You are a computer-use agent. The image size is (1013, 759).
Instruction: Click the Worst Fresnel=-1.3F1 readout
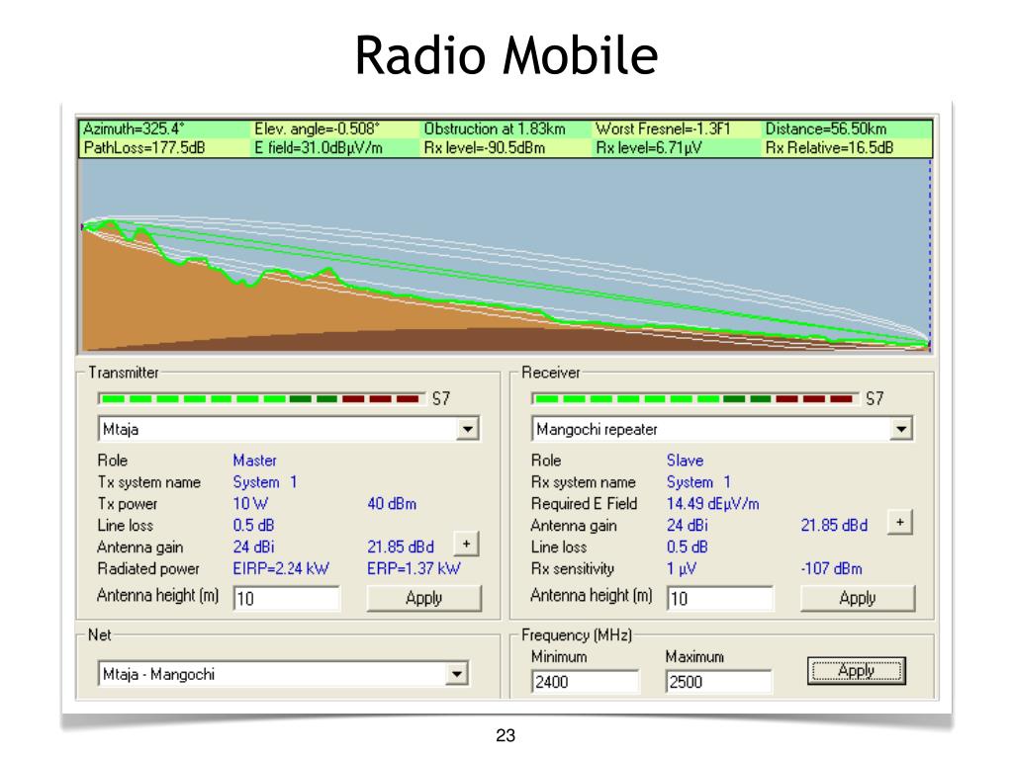tap(663, 128)
